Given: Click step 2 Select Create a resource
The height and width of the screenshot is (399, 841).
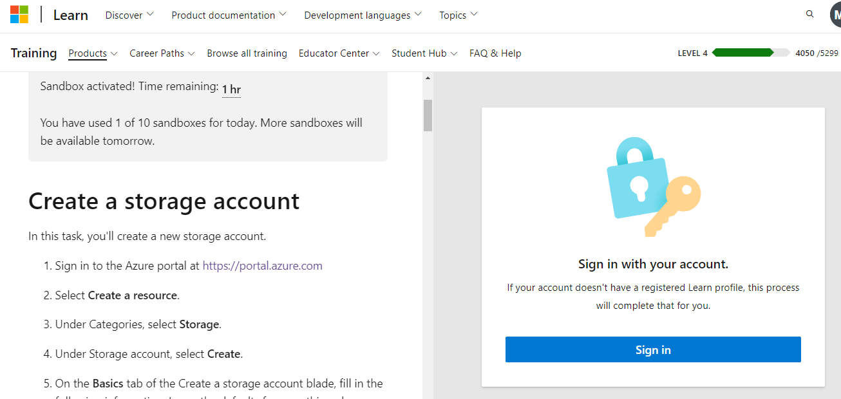Looking at the screenshot, I should click(117, 295).
